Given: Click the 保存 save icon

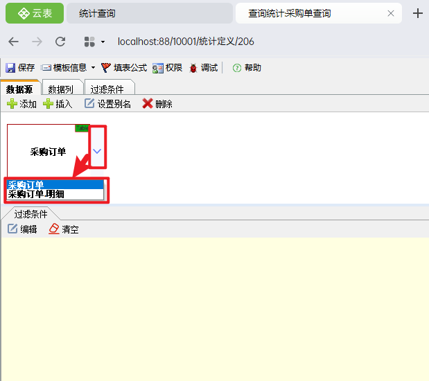Looking at the screenshot, I should coord(10,68).
